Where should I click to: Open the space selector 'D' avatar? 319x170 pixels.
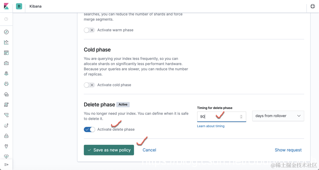(19, 6)
